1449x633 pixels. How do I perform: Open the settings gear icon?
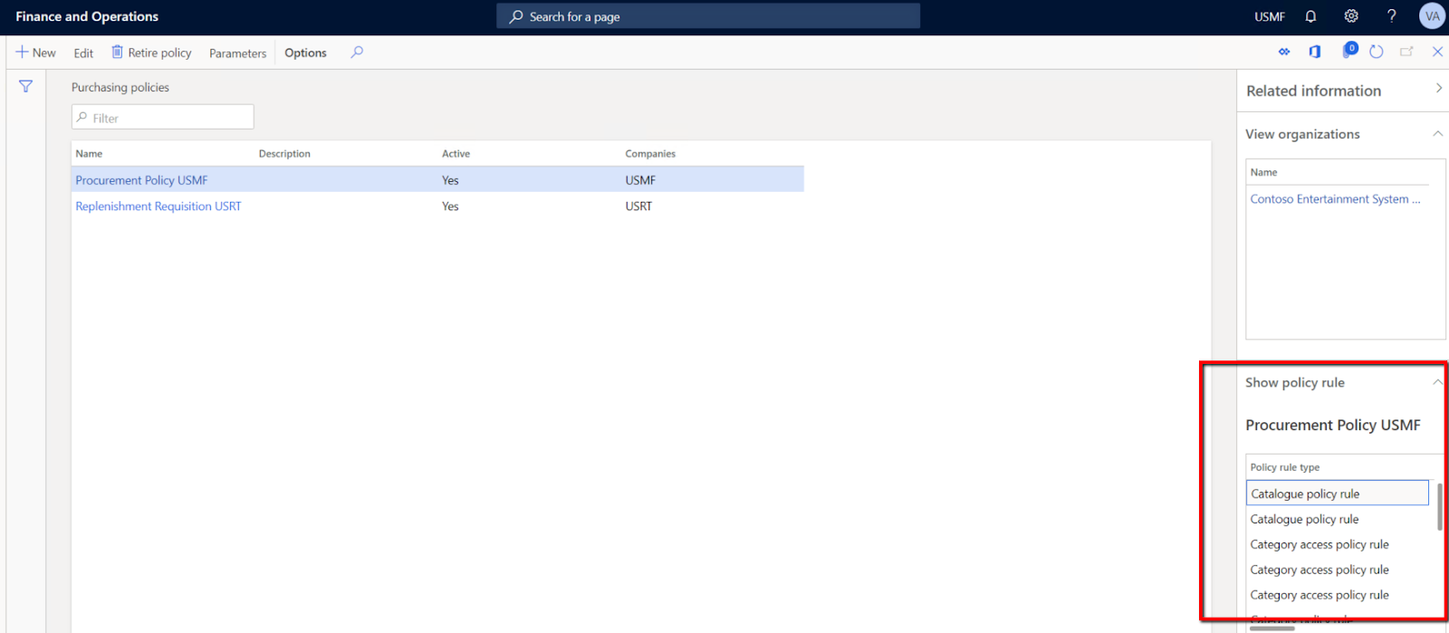(x=1351, y=16)
